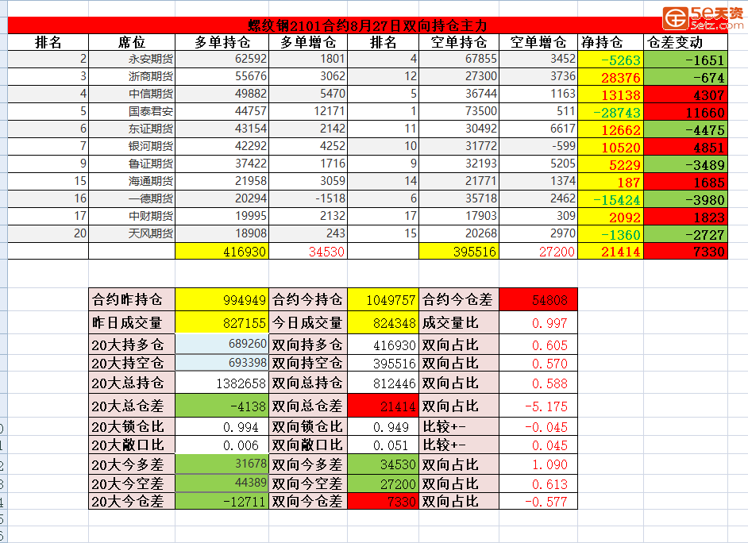This screenshot has width=748, height=543.
Task: Click position change cell -4475
Action: coord(685,129)
